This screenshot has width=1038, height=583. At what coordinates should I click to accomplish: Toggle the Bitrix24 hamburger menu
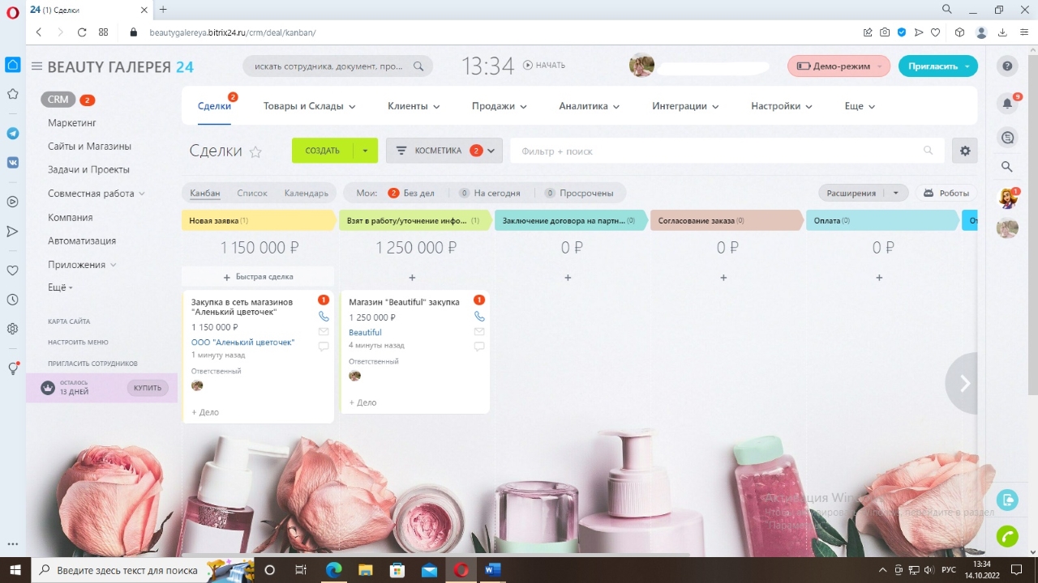point(36,66)
